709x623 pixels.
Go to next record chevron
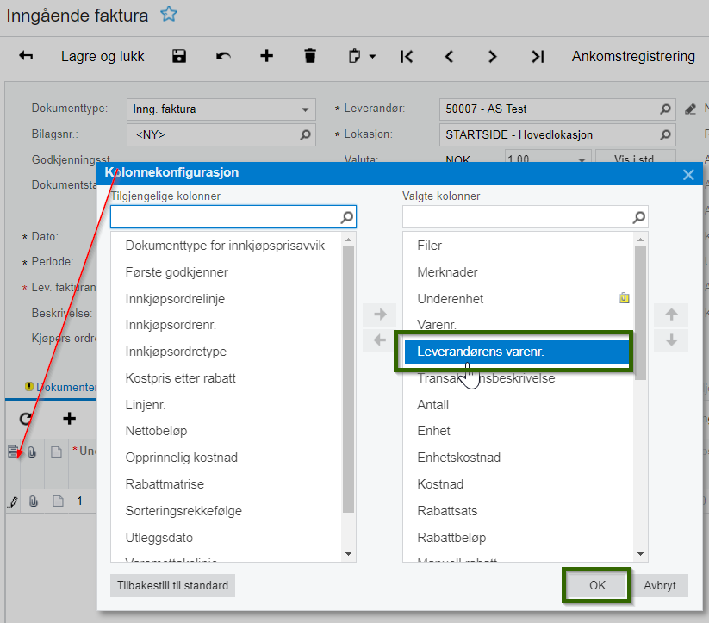[x=493, y=57]
